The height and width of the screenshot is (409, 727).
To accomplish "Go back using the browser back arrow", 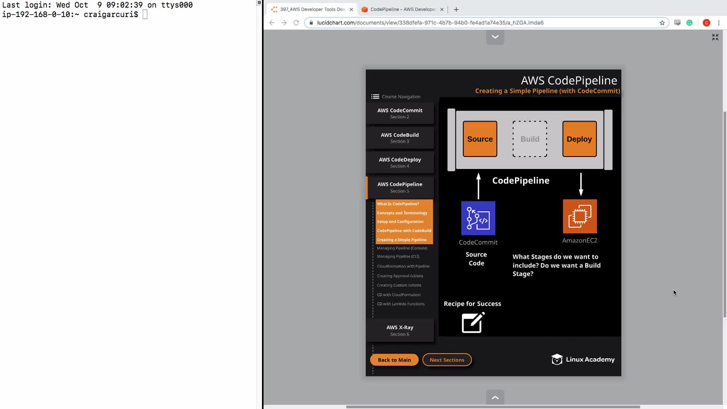I will coord(272,23).
